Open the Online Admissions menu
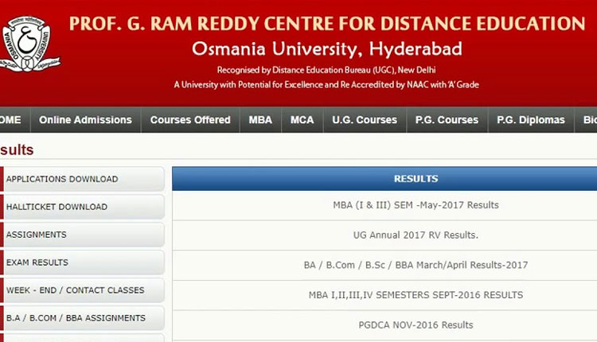The width and height of the screenshot is (597, 342). click(85, 120)
